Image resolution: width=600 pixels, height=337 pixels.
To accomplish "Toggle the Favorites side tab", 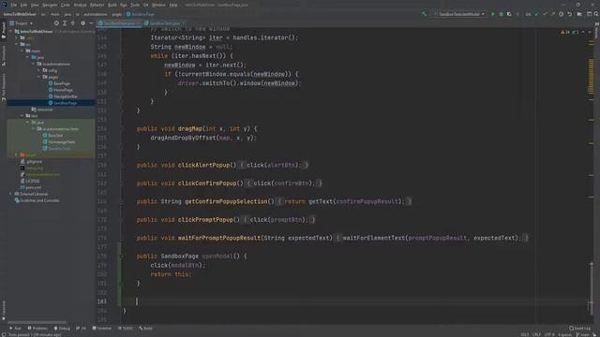I will pos(4,310).
